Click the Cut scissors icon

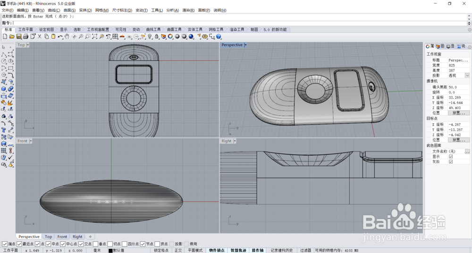pyautogui.click(x=40, y=36)
